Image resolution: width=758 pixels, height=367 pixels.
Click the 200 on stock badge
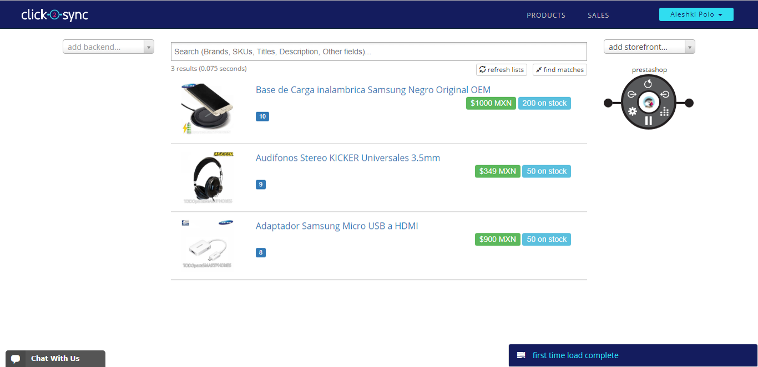click(x=544, y=103)
